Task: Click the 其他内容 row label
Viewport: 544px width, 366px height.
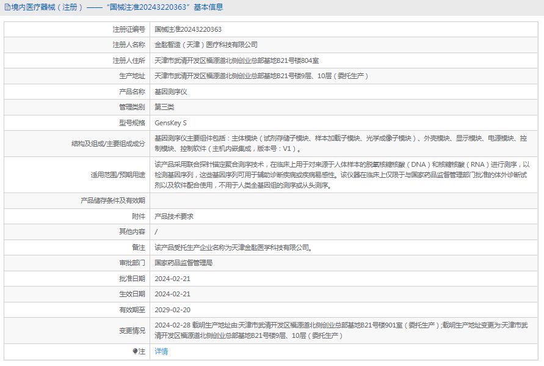Action: pos(132,232)
